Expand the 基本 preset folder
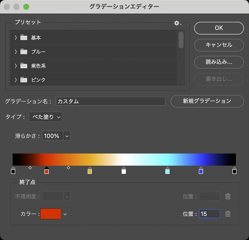249x240 pixels. (x=16, y=38)
